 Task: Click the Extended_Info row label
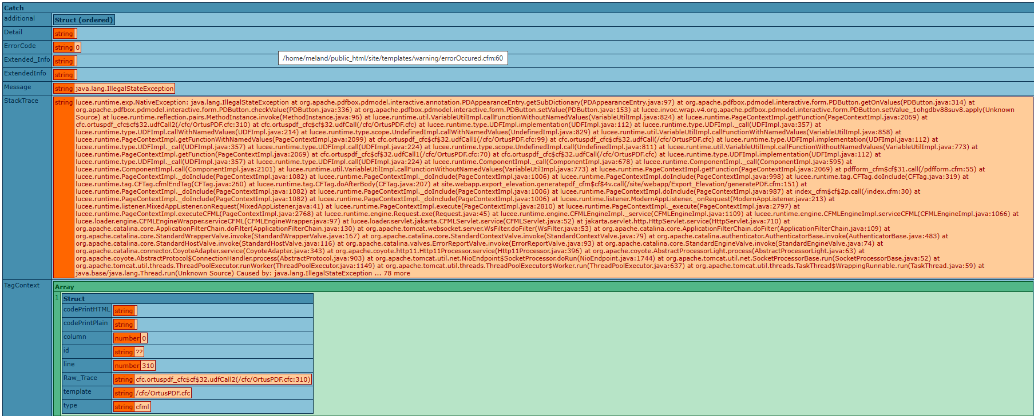pos(27,60)
